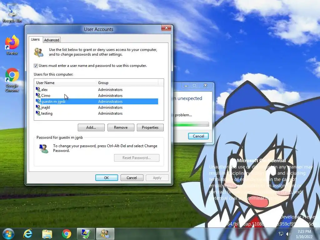Close the background dialog window
This screenshot has width=320, height=240.
tap(206, 86)
